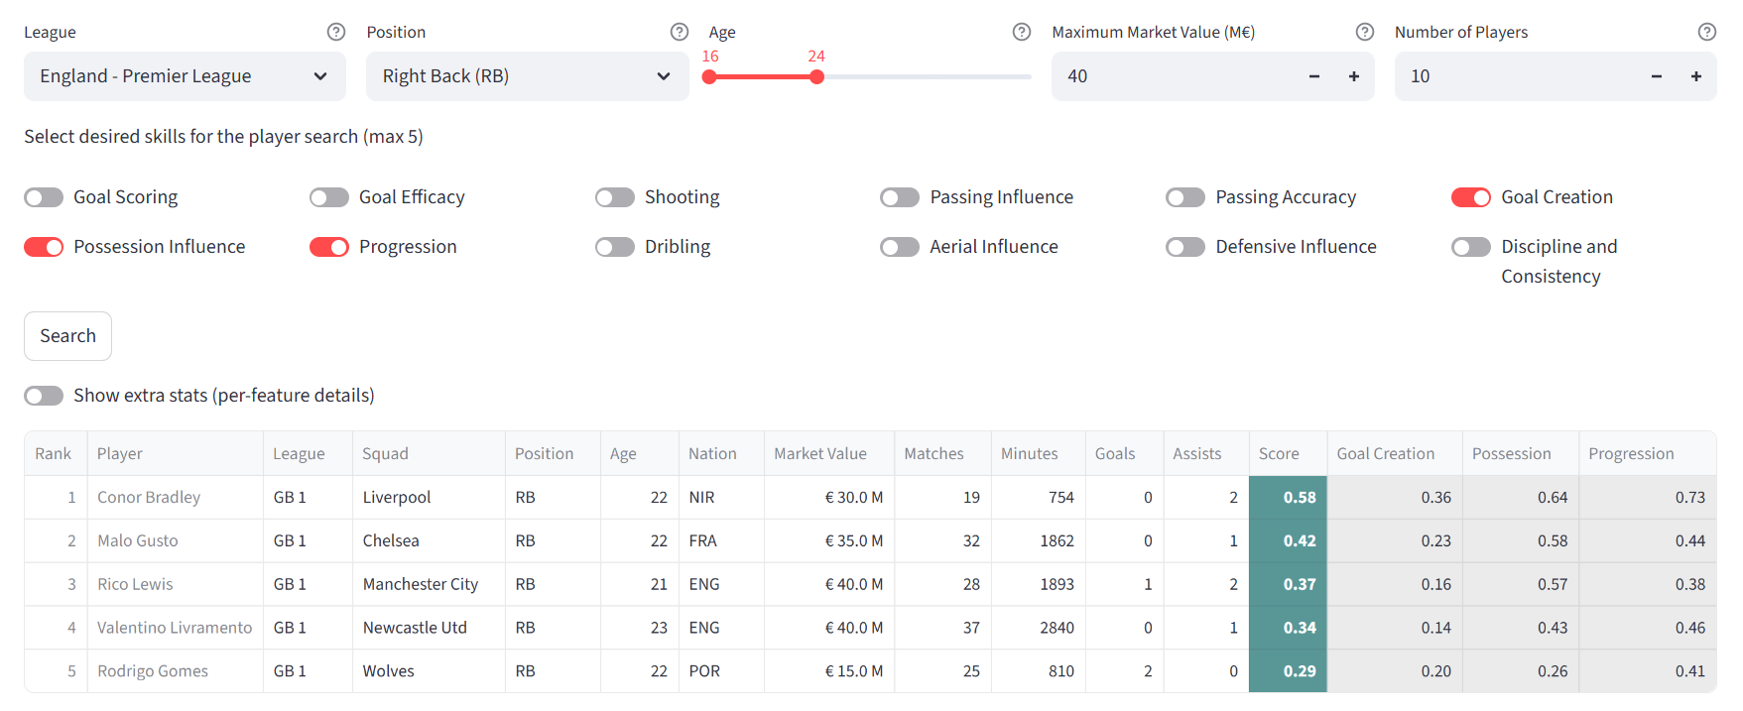Enable the Defensive Influence toggle

pos(1184,247)
